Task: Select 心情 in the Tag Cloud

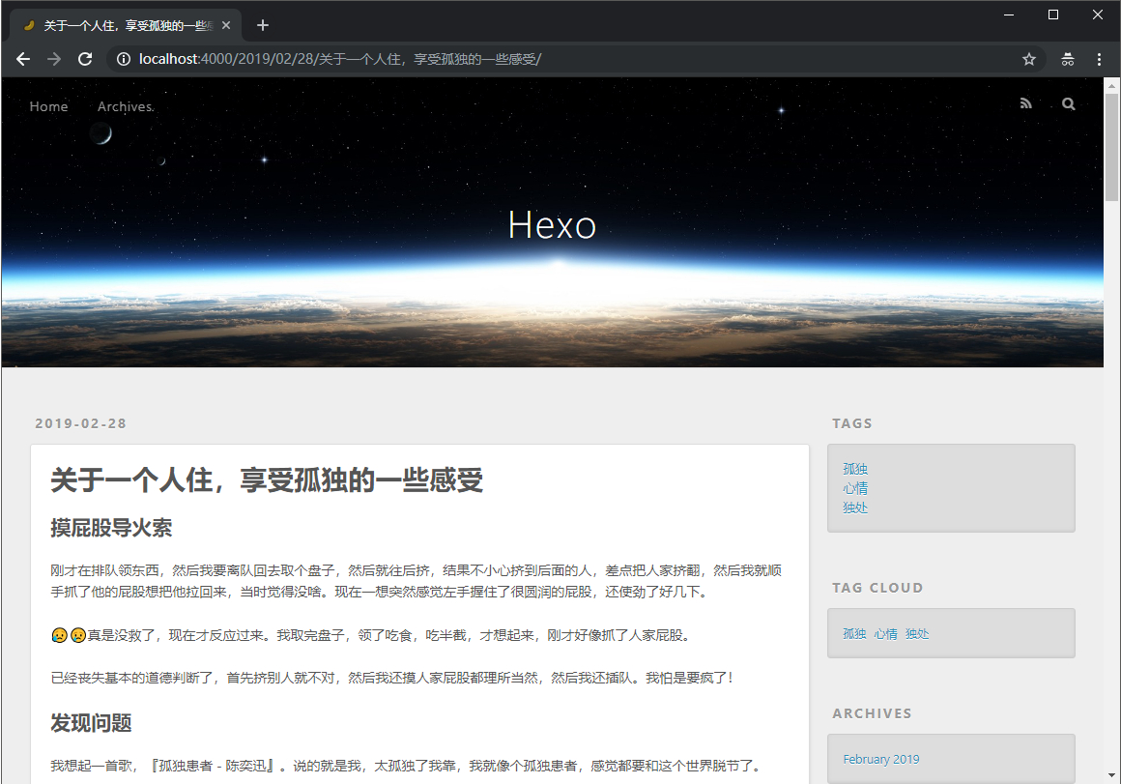Action: 886,634
